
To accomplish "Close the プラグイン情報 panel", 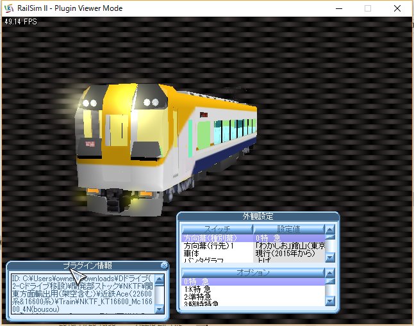I will click(x=164, y=265).
